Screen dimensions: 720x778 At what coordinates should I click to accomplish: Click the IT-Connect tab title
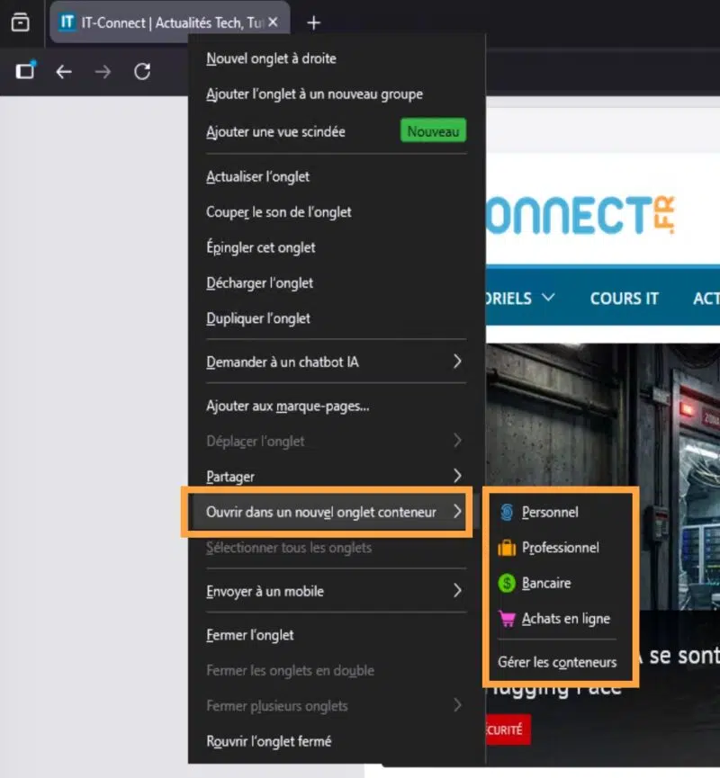pos(172,22)
